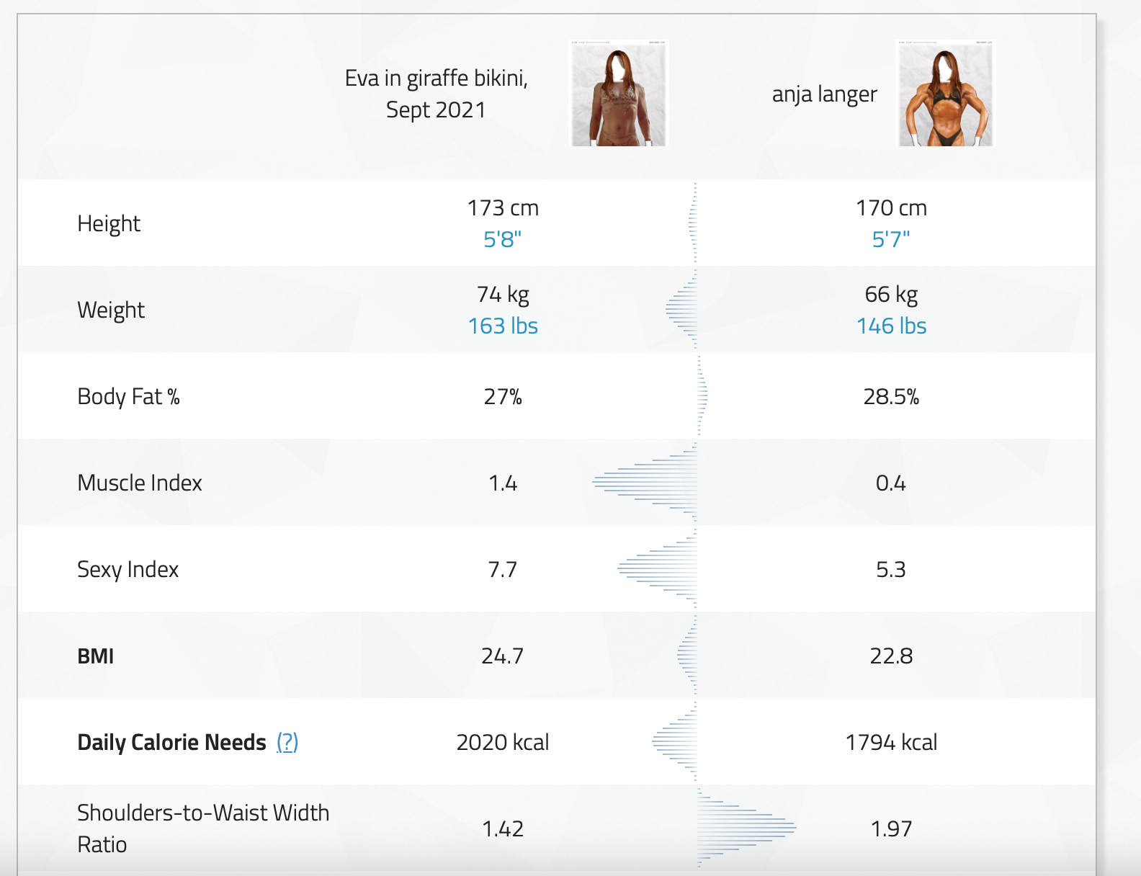Click the Body Fat % row label

point(128,397)
